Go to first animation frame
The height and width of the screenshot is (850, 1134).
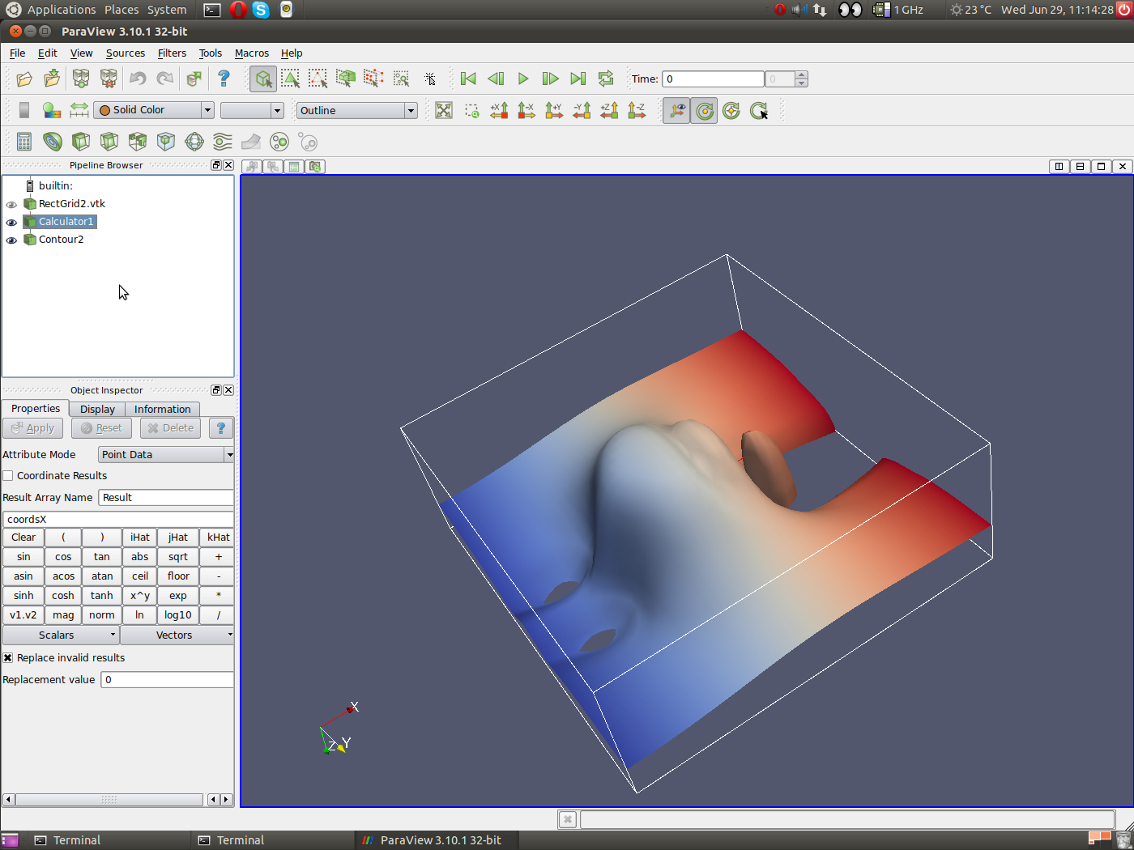click(x=468, y=79)
